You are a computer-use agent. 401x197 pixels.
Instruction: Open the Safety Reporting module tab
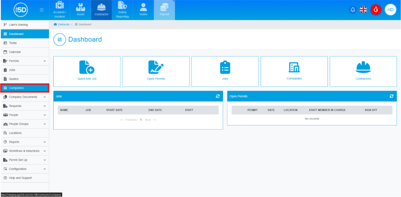(x=122, y=11)
